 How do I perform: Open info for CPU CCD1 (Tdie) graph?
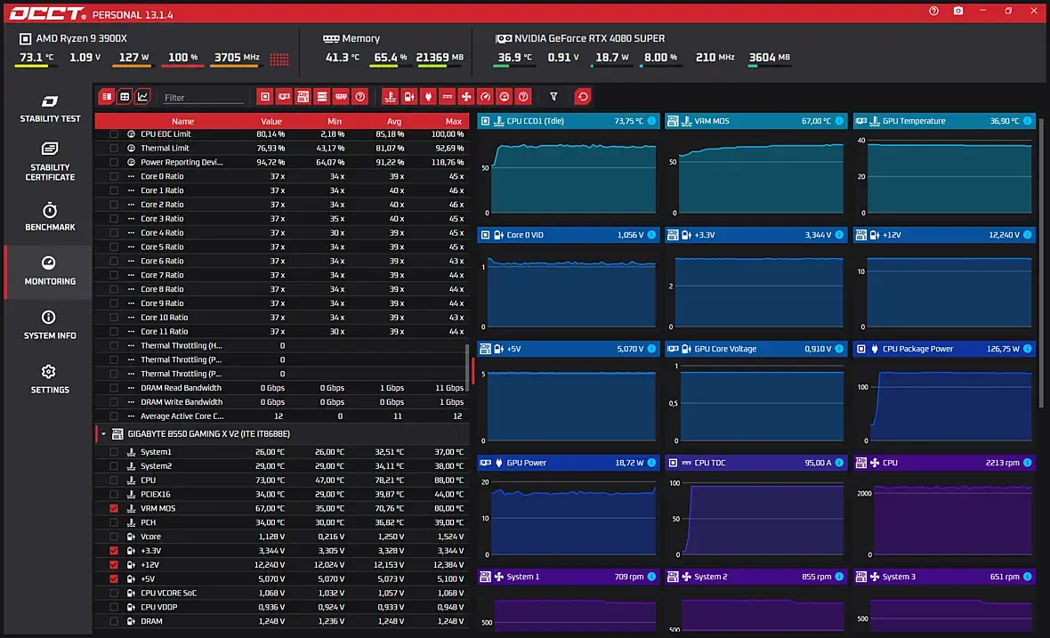[x=651, y=121]
